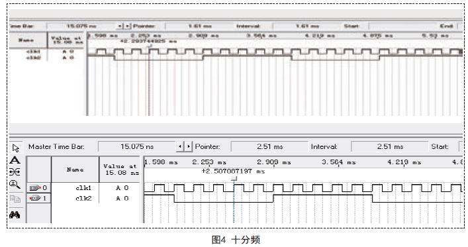Screen dimensions: 468x247
Task: Click the Name column header in lower window
Action: coord(75,170)
